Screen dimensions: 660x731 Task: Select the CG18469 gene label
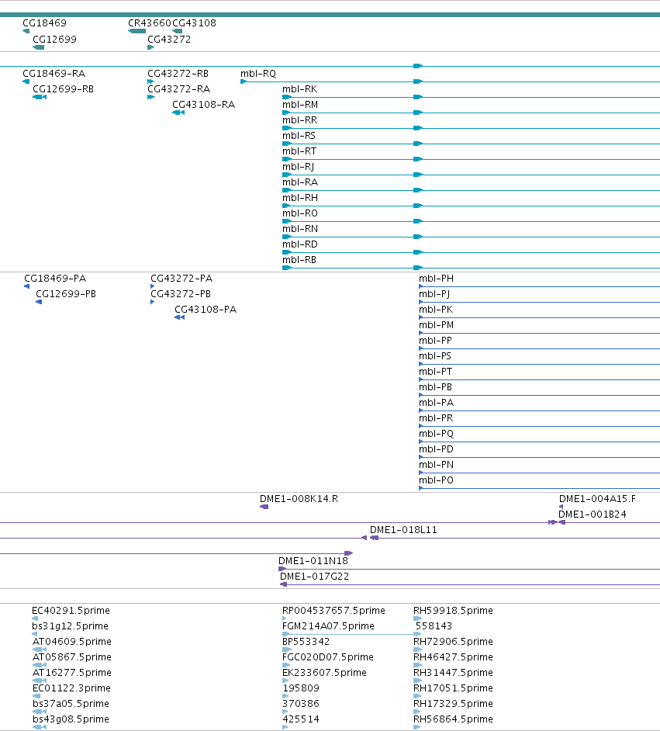(x=45, y=23)
